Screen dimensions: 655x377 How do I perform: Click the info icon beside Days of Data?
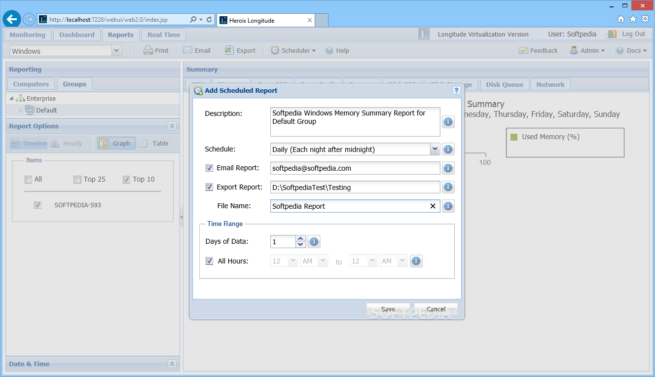[x=314, y=242]
